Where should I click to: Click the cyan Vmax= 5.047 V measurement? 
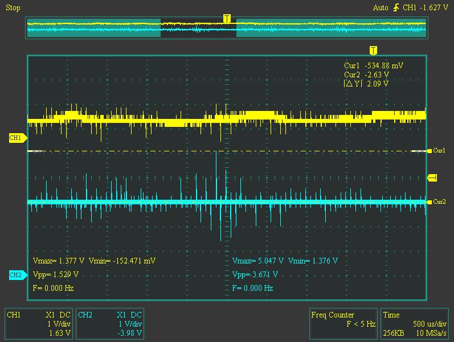click(x=257, y=261)
